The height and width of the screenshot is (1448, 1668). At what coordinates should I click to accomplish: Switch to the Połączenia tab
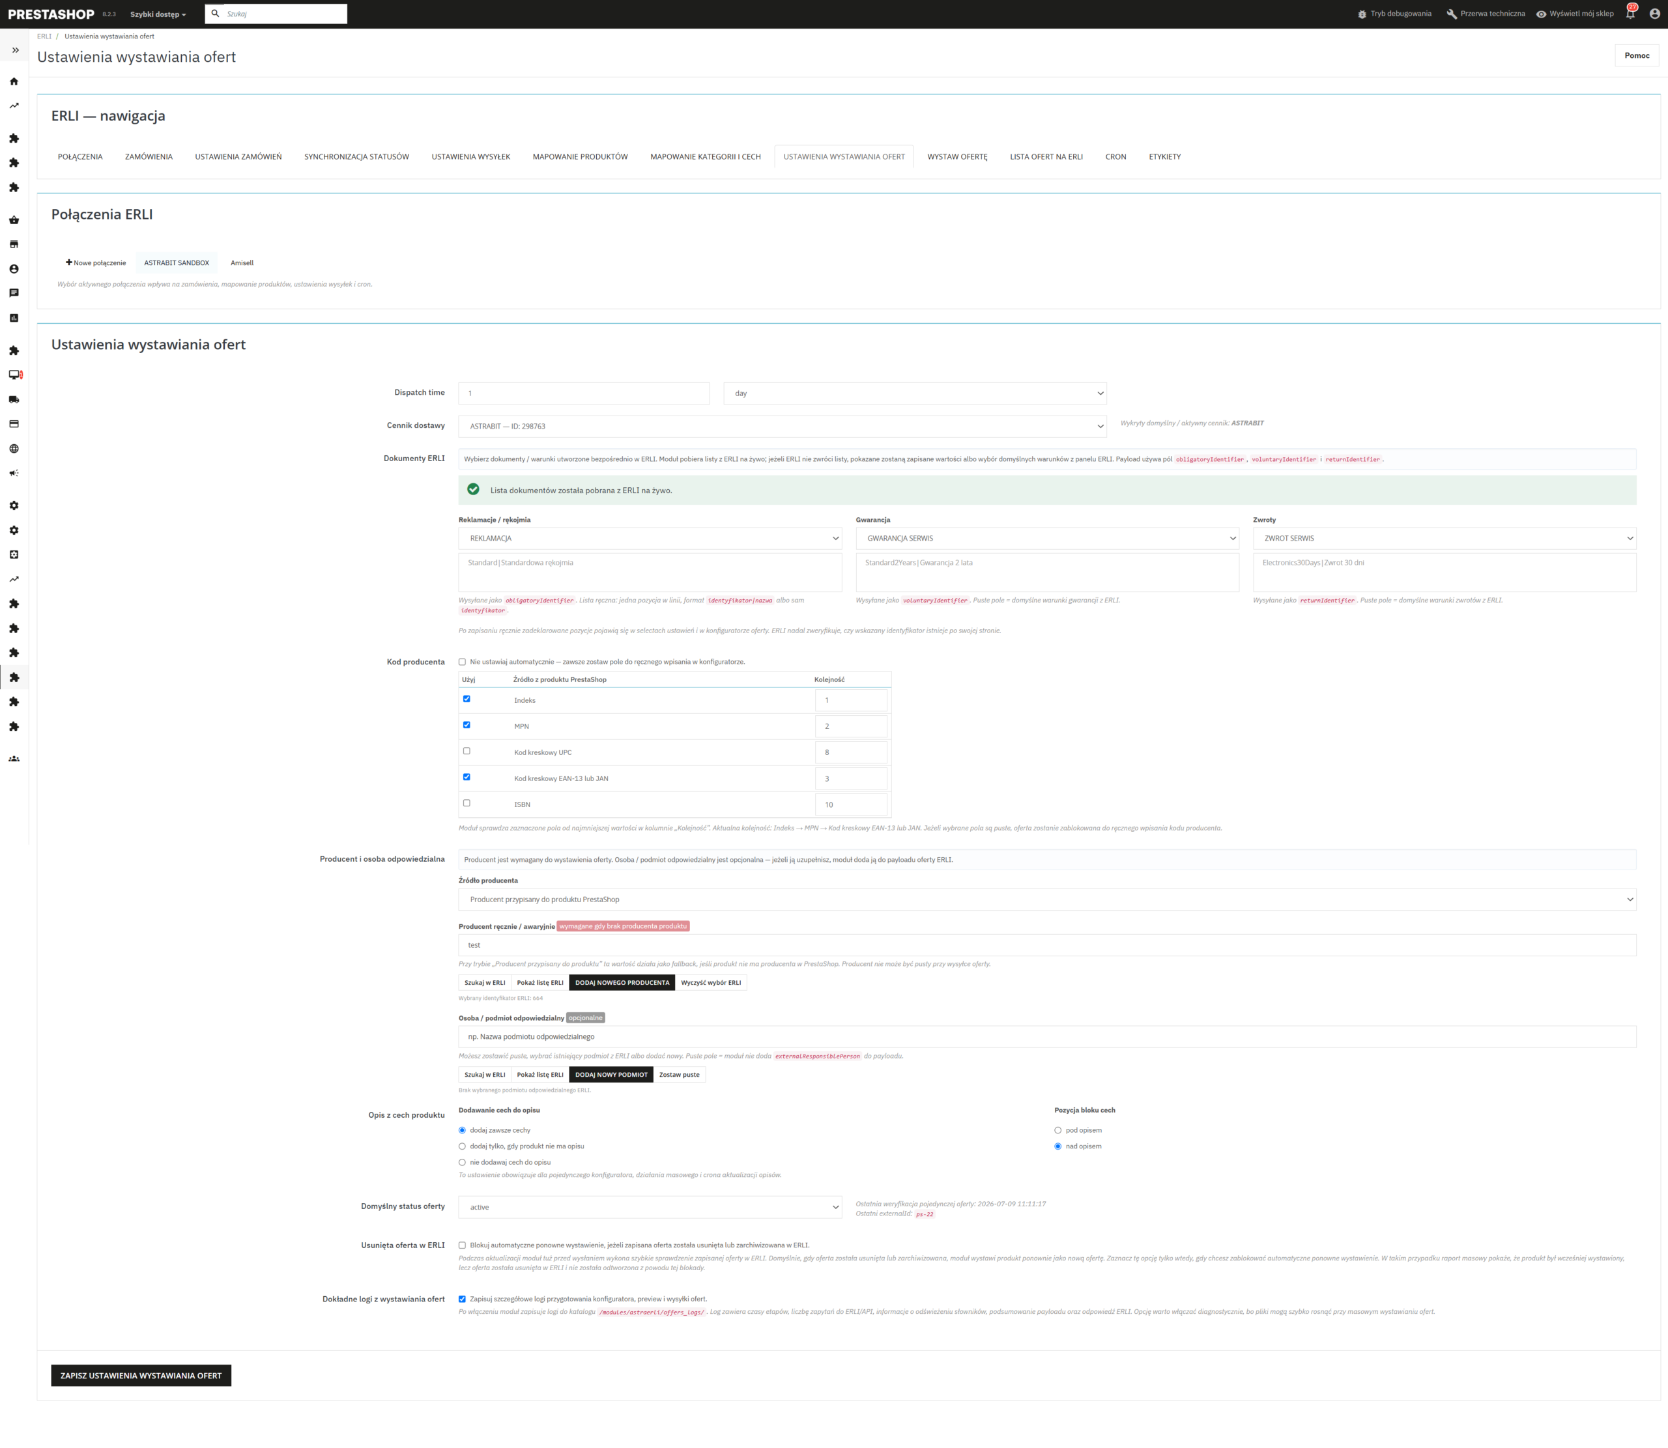point(80,157)
